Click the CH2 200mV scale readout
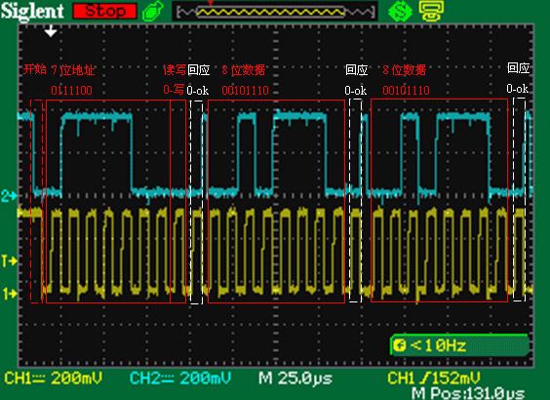The width and height of the screenshot is (550, 400). 180,379
